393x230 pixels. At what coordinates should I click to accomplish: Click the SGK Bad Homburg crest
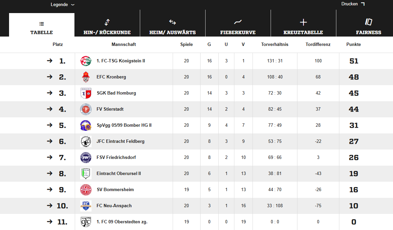pos(86,93)
